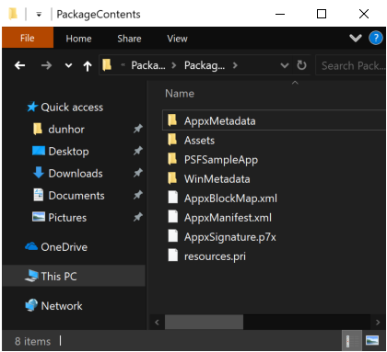Click the horizontal scrollbar thumb
This screenshot has height=352, width=387.
204,323
